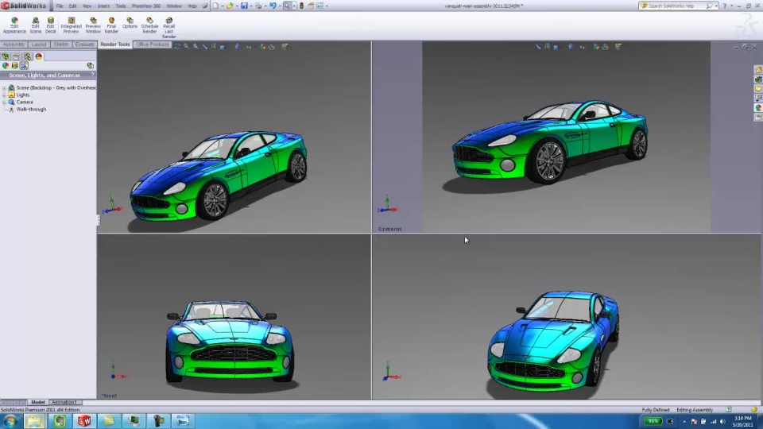This screenshot has height=429, width=763.
Task: Switch to the Model tab
Action: point(37,402)
